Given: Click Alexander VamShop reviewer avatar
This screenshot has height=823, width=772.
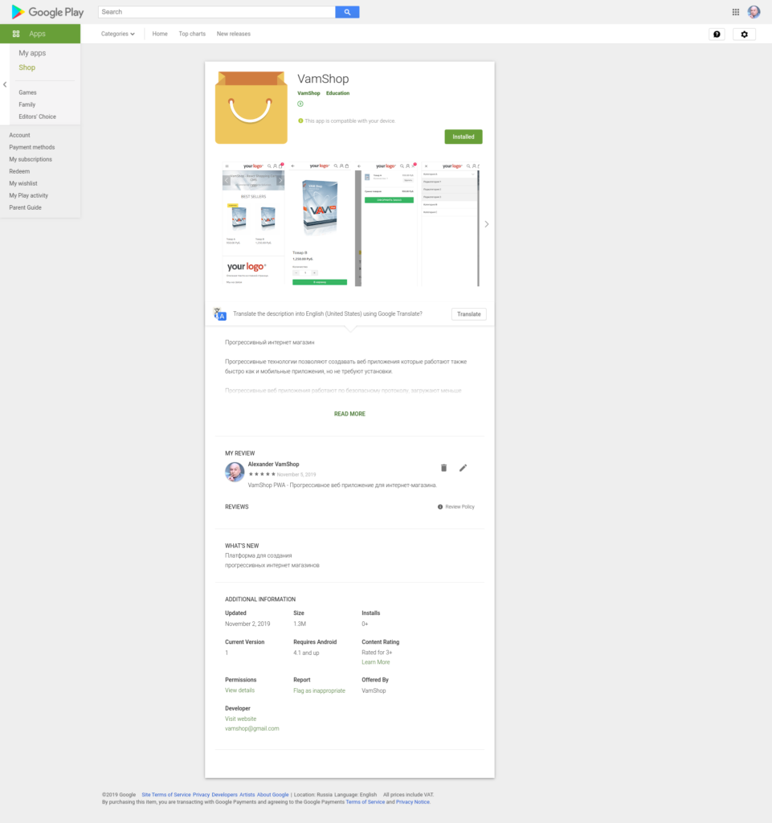Looking at the screenshot, I should point(235,472).
